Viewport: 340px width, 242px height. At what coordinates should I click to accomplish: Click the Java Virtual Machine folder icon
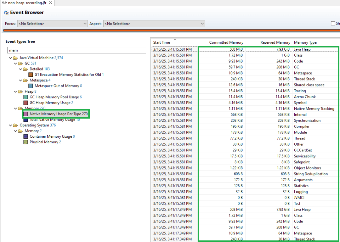pyautogui.click(x=15, y=58)
